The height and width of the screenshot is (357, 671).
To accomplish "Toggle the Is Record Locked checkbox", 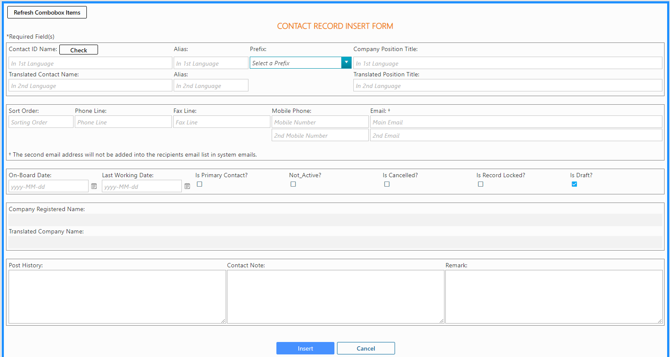I will coord(481,184).
